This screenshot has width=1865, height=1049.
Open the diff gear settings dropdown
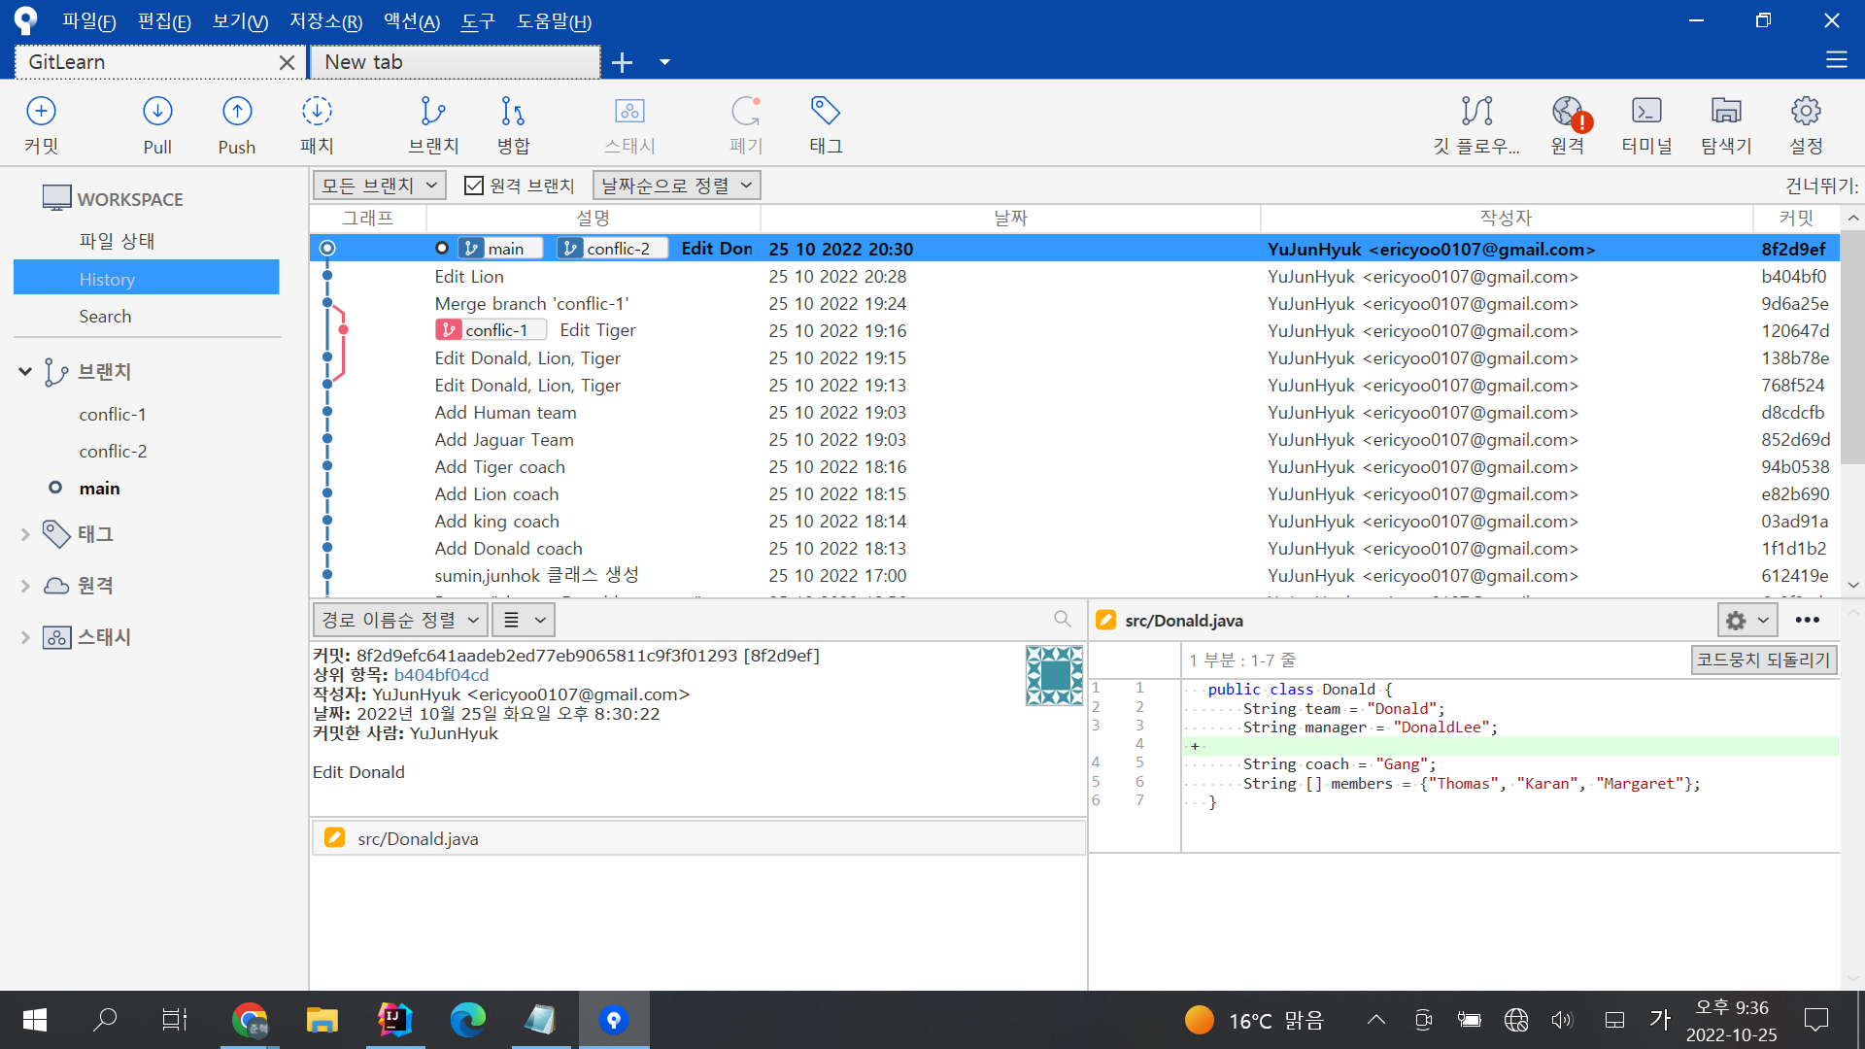1746,620
